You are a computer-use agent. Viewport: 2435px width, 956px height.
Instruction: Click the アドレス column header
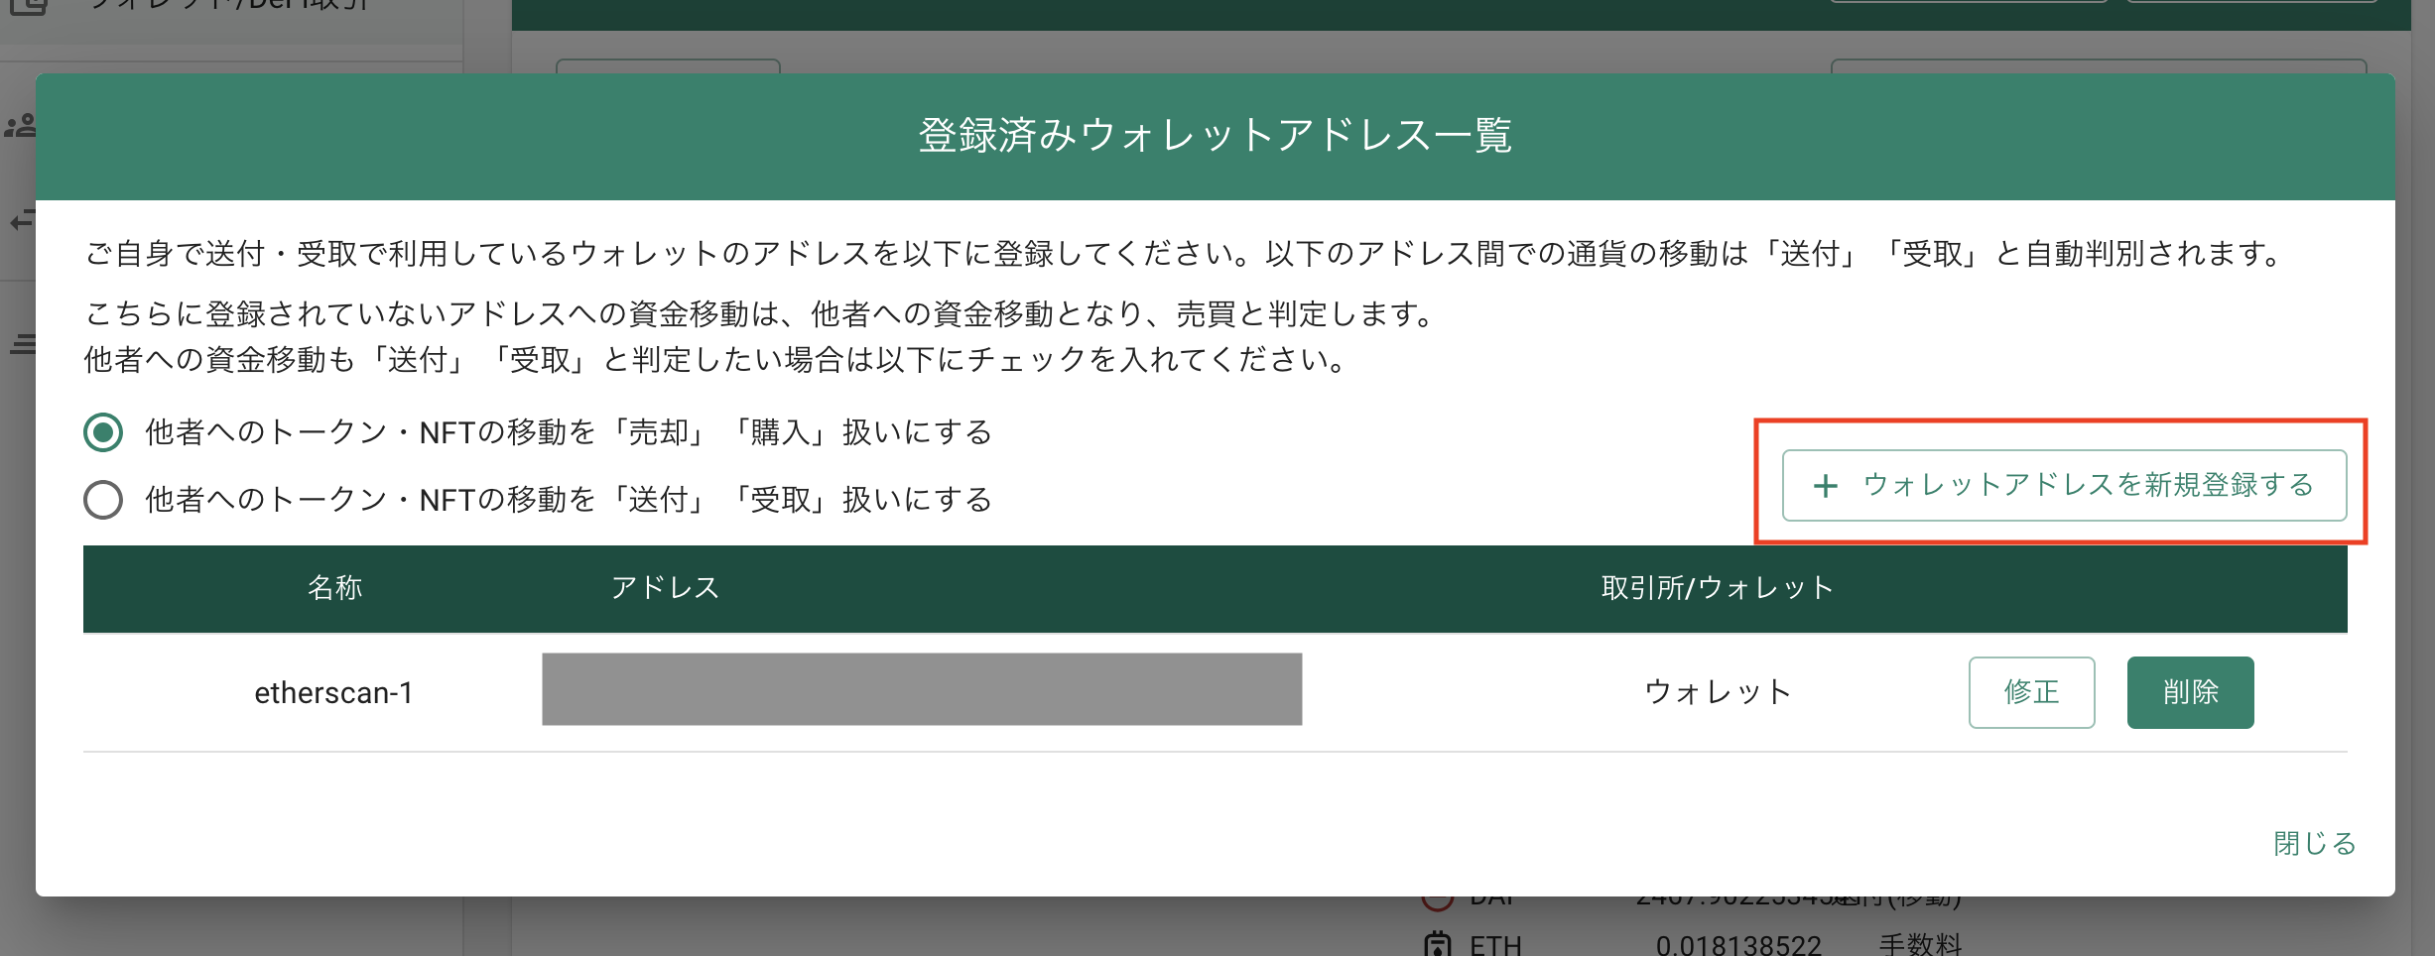click(x=665, y=588)
